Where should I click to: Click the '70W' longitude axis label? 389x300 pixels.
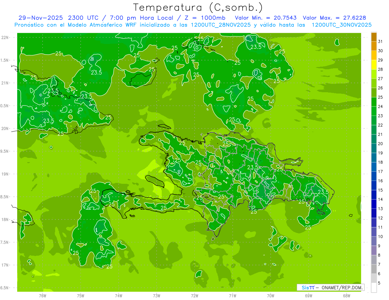271,296
